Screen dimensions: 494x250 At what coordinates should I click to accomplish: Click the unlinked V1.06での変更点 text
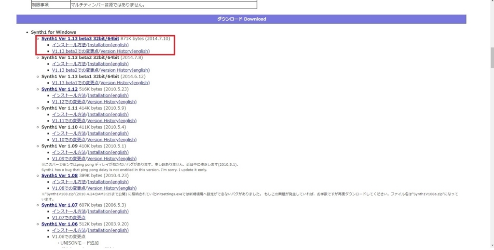[x=69, y=237]
